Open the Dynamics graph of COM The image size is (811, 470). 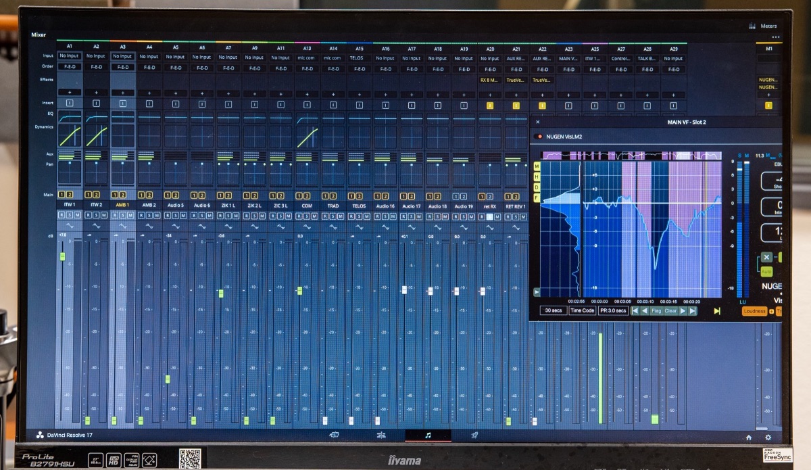click(x=307, y=136)
